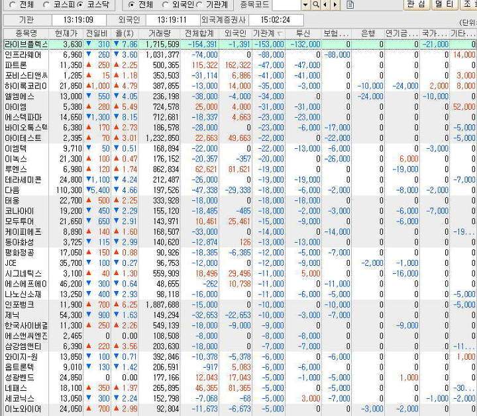Select the 엘엠에스 stock name
This screenshot has width=477, height=416.
(19, 97)
